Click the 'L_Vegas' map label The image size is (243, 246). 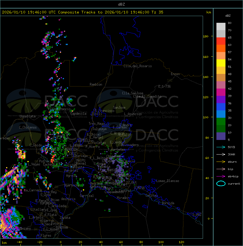point(34,164)
